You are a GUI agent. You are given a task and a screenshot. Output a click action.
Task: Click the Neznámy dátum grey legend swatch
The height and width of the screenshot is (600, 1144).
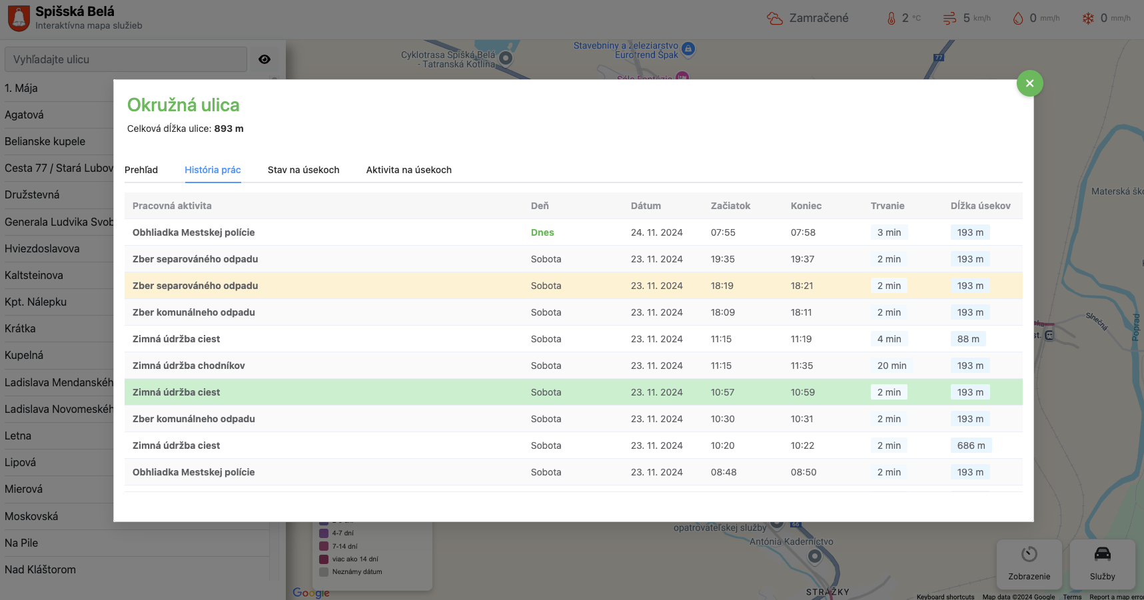(324, 571)
